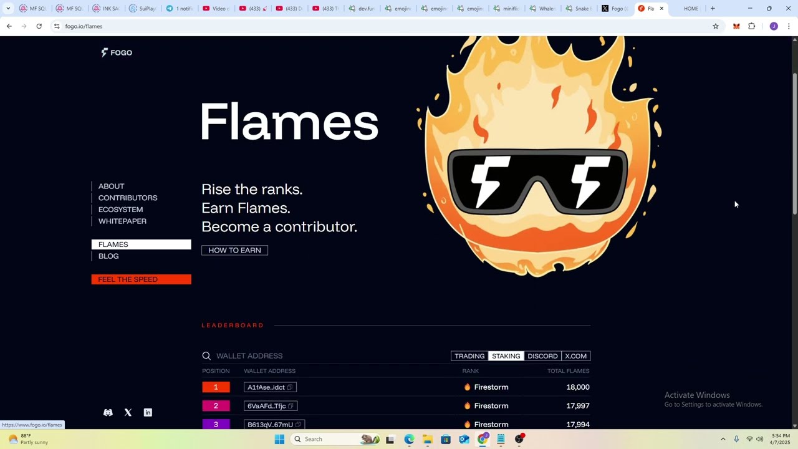798x449 pixels.
Task: Open the WHITEPAPER menu item
Action: click(x=122, y=221)
